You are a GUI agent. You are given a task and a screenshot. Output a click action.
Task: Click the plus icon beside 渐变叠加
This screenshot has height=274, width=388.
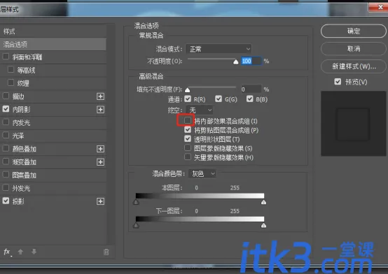tap(100, 162)
